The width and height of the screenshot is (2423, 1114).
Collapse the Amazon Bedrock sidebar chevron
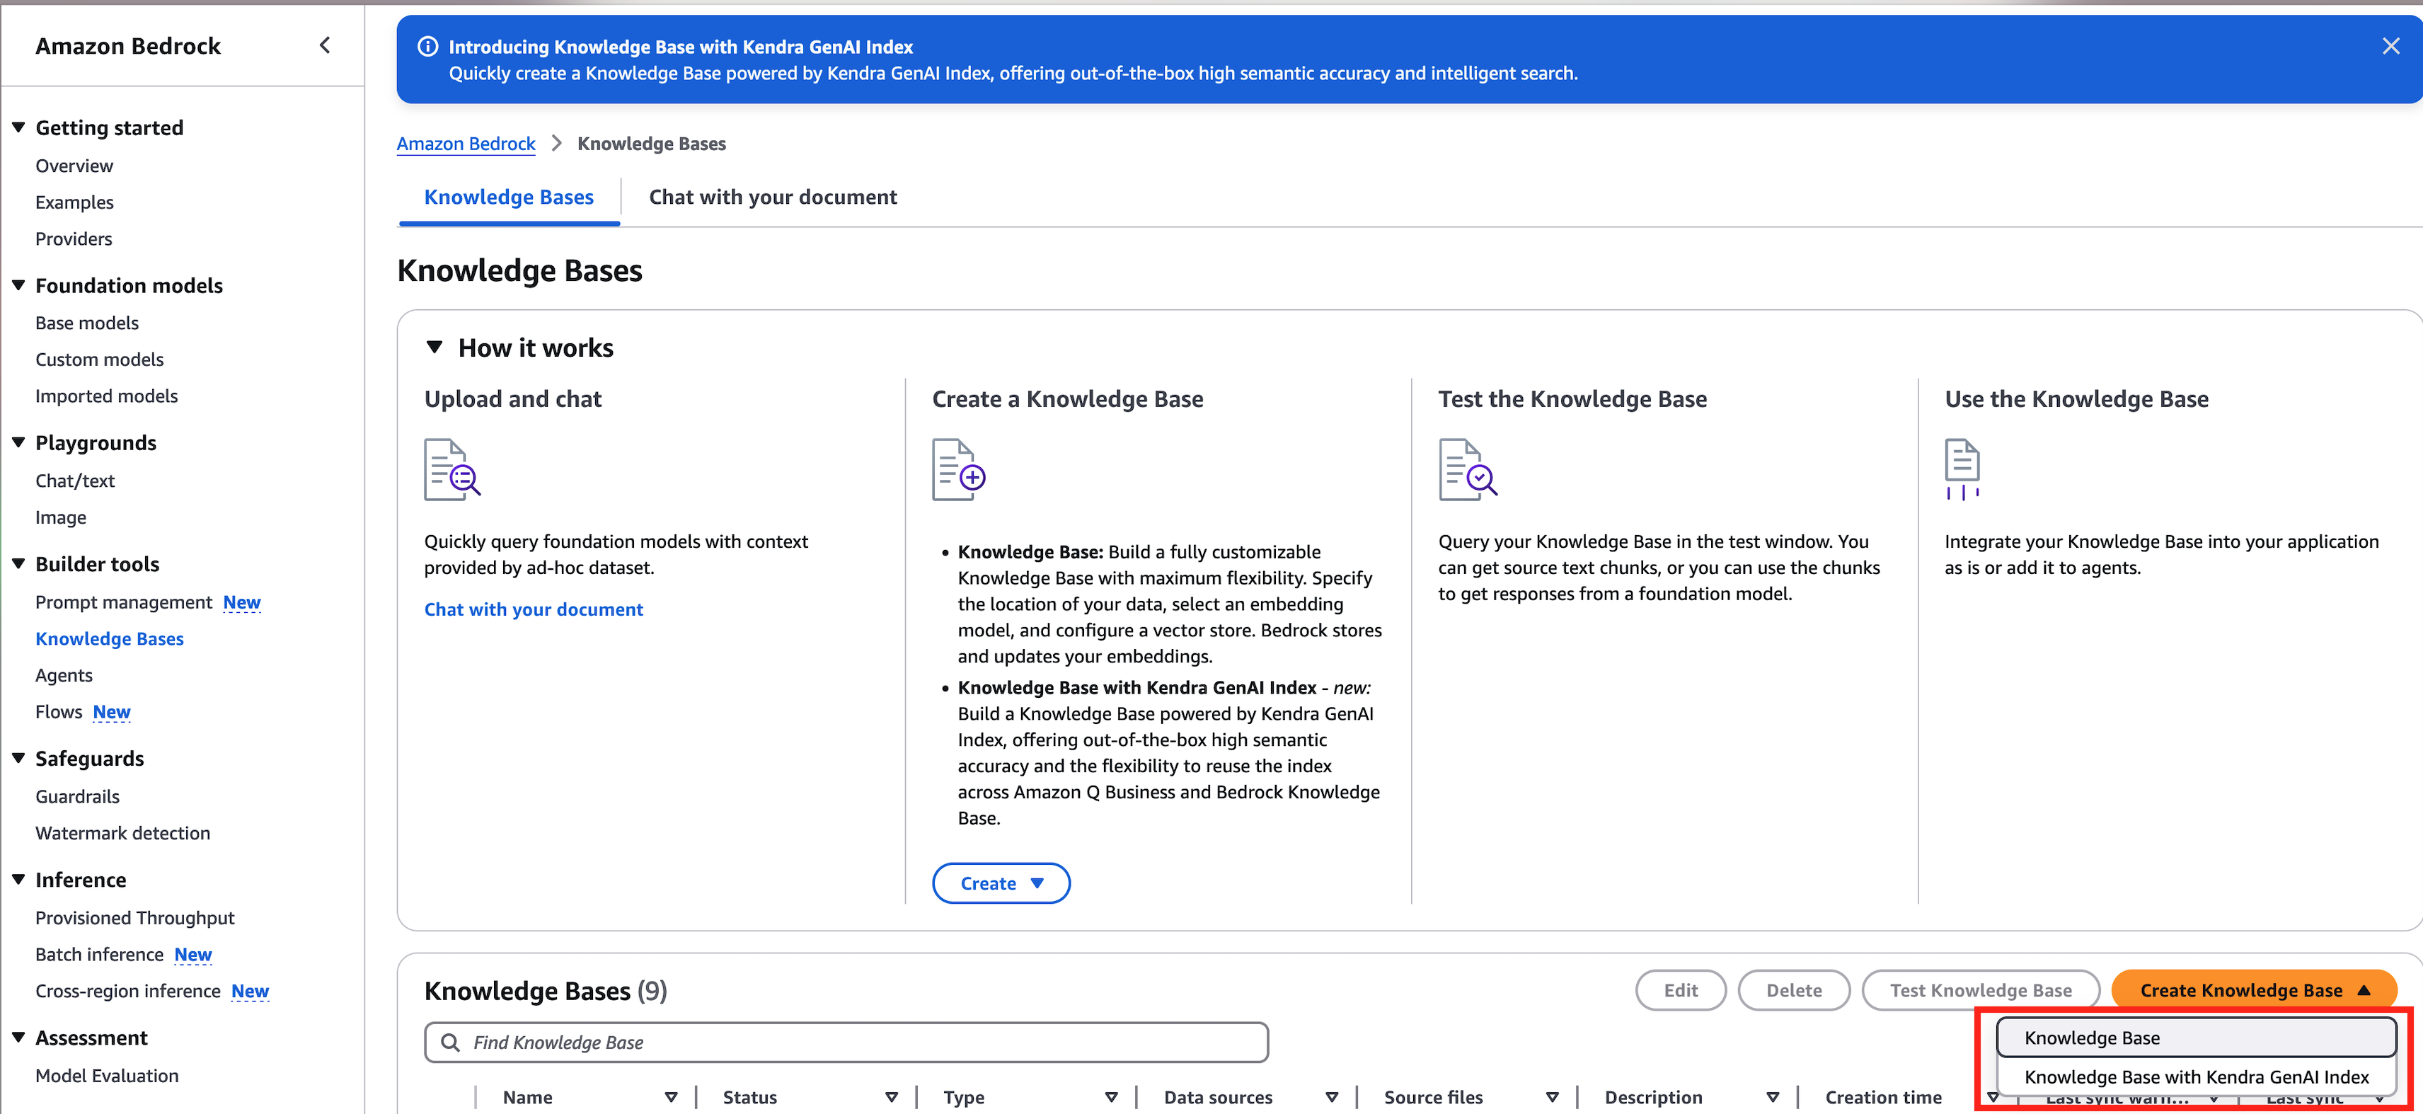[325, 45]
